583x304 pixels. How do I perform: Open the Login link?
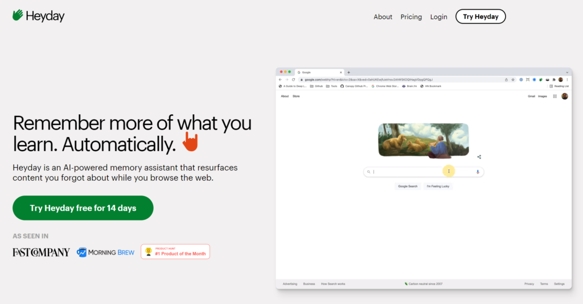click(438, 17)
